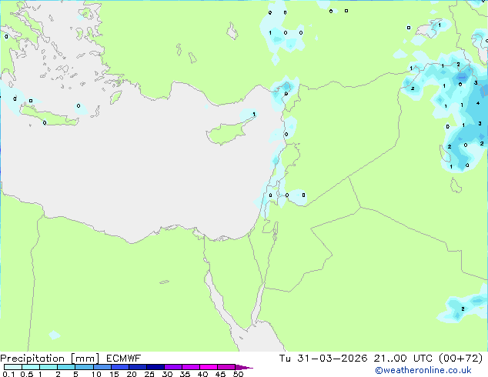The width and height of the screenshot is (488, 377).
Task: Click the legend scale label '5'
Action: pyautogui.click(x=75, y=374)
